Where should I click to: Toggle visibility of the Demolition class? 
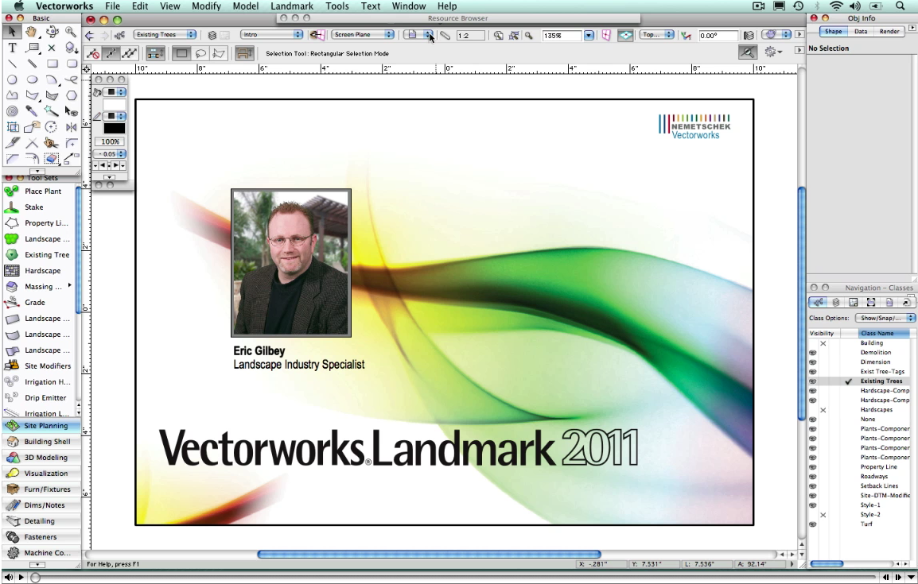pos(813,353)
